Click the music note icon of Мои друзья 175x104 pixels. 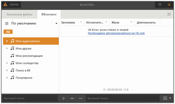tap(12, 48)
